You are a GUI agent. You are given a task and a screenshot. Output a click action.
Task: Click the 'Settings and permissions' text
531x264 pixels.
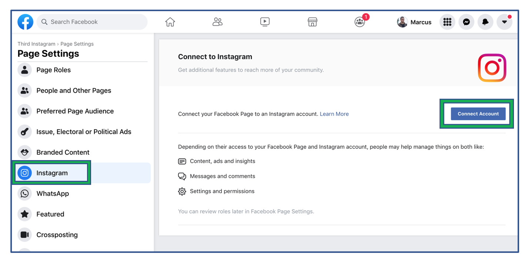point(222,191)
